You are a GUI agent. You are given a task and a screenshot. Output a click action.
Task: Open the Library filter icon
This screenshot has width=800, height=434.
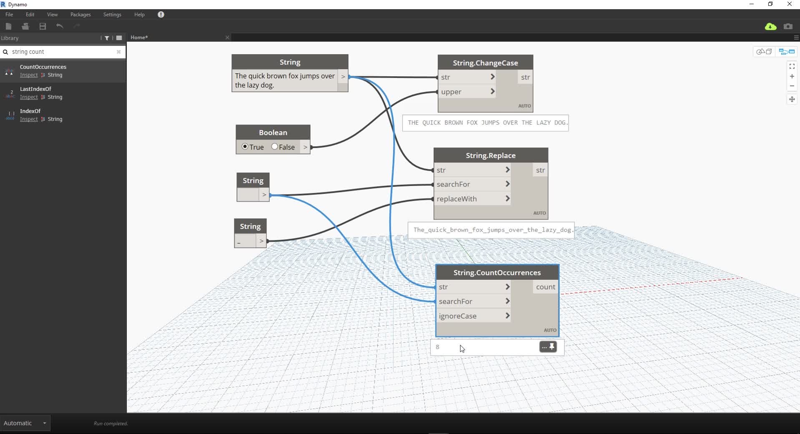107,38
